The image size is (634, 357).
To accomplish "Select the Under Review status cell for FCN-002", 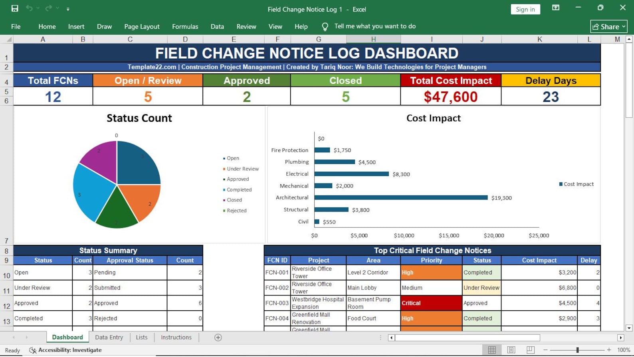I will [481, 288].
